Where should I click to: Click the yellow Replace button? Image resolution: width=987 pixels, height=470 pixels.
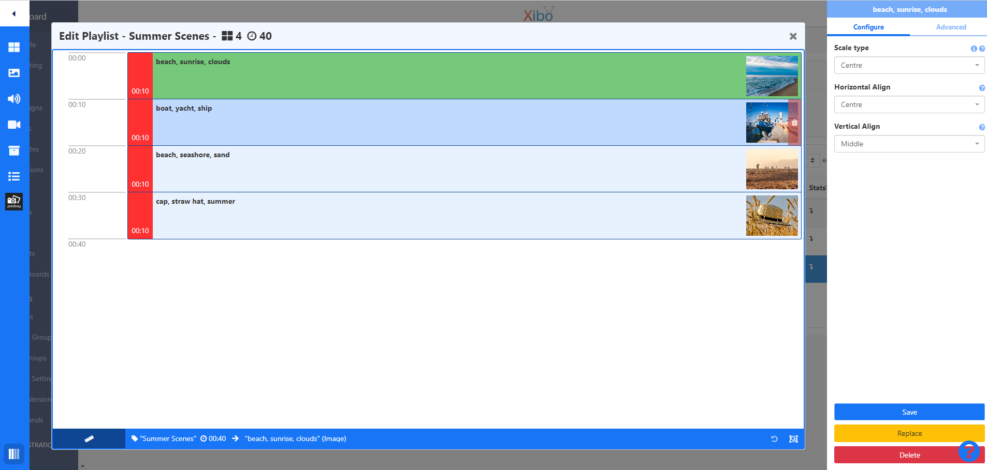coord(909,433)
